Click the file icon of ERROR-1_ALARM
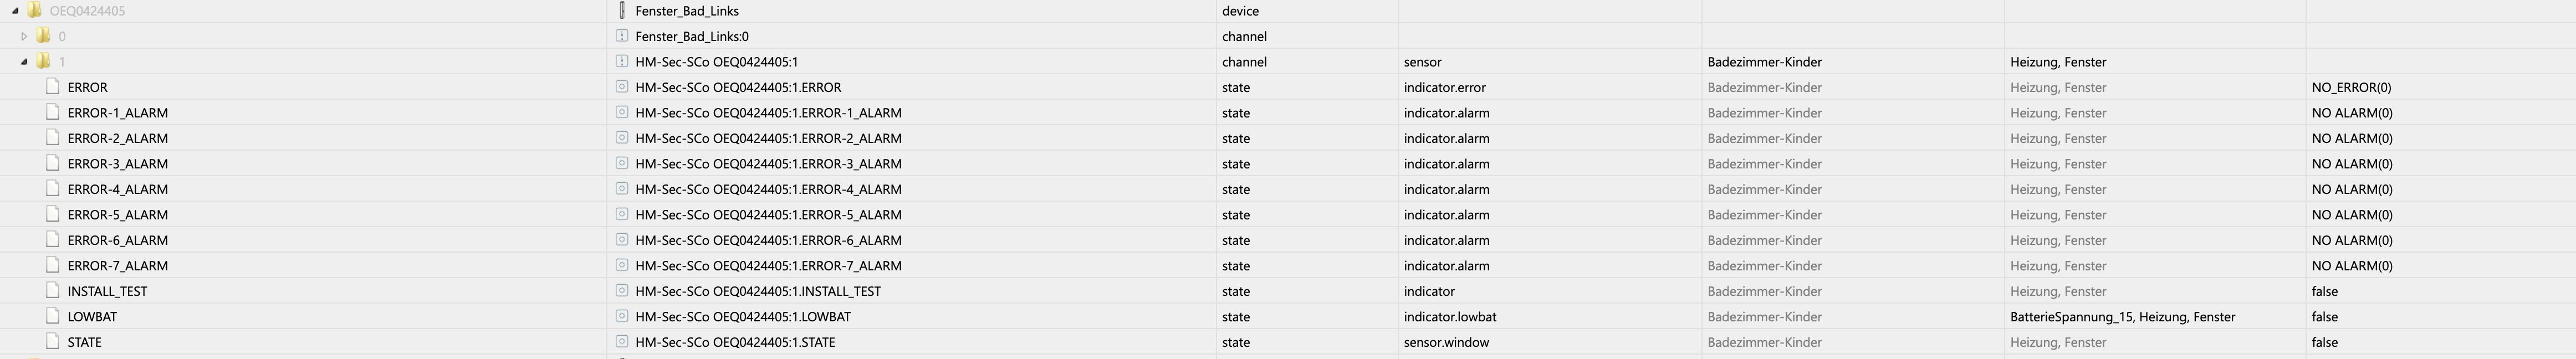The height and width of the screenshot is (359, 2576). (54, 113)
